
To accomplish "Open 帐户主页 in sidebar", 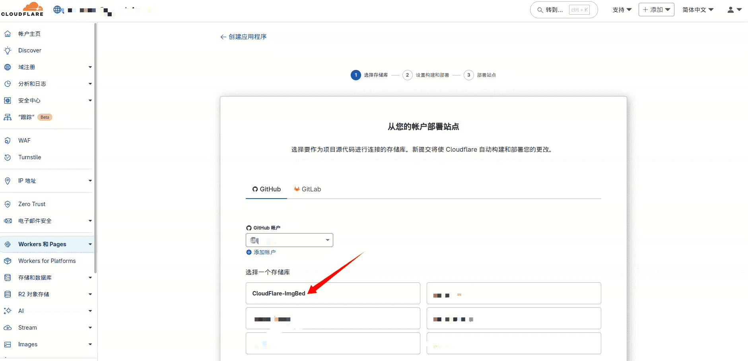I will click(29, 34).
